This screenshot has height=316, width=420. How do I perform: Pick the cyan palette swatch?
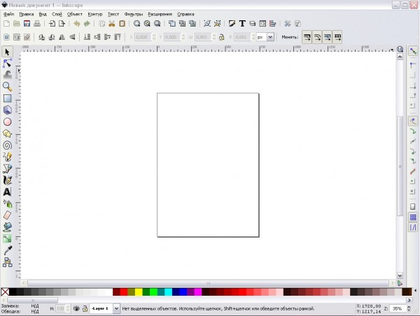coord(168,292)
